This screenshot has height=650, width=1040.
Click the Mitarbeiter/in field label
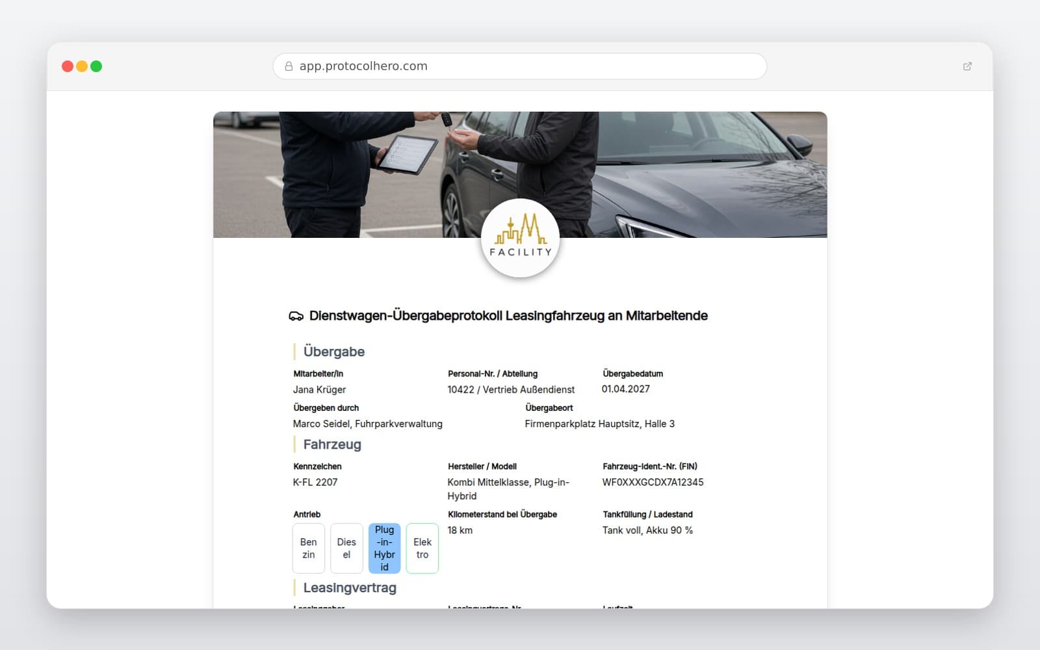318,374
